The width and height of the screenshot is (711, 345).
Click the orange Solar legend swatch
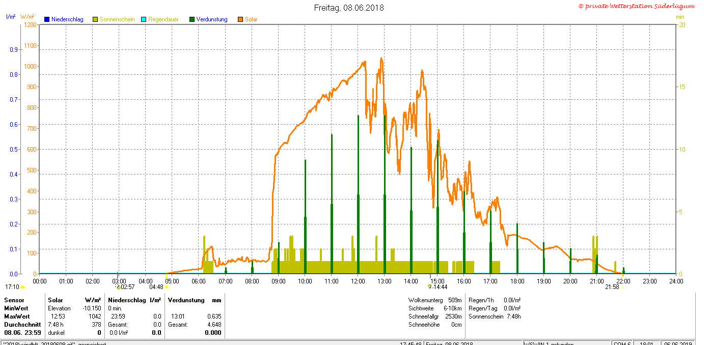pos(240,19)
